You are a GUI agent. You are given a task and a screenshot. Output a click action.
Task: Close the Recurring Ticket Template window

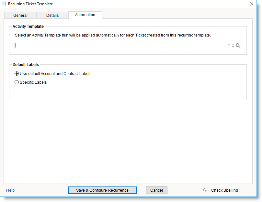[252, 4]
